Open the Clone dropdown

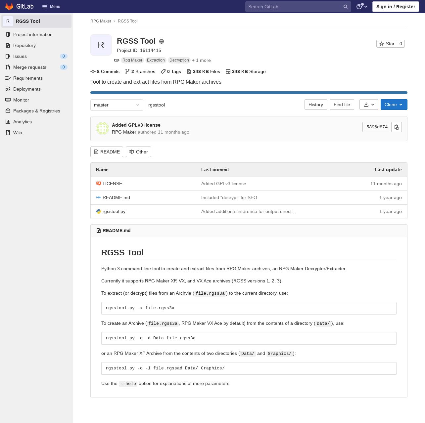(x=394, y=105)
